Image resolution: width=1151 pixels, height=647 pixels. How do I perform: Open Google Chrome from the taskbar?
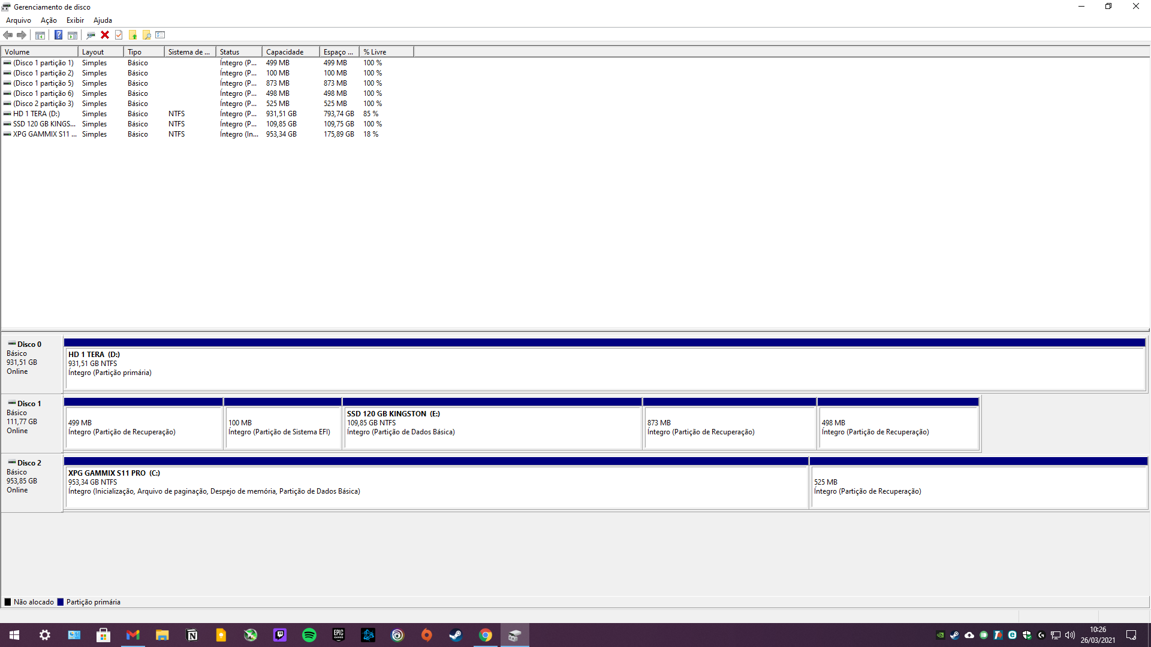tap(486, 635)
